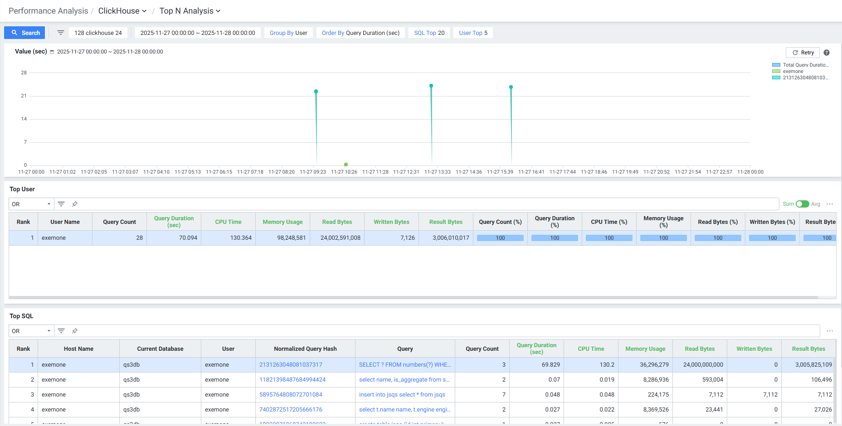Toggle exemone series in chart legend

click(x=793, y=71)
